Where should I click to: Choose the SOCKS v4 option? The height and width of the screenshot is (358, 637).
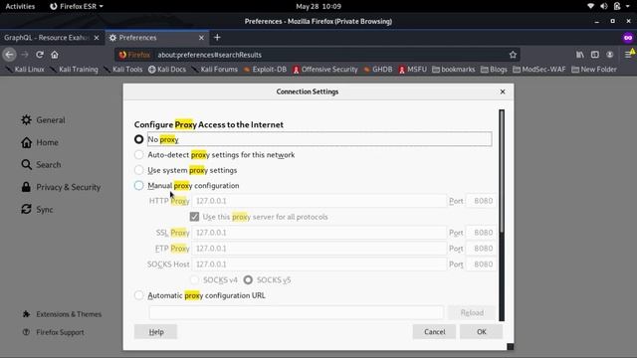point(195,279)
